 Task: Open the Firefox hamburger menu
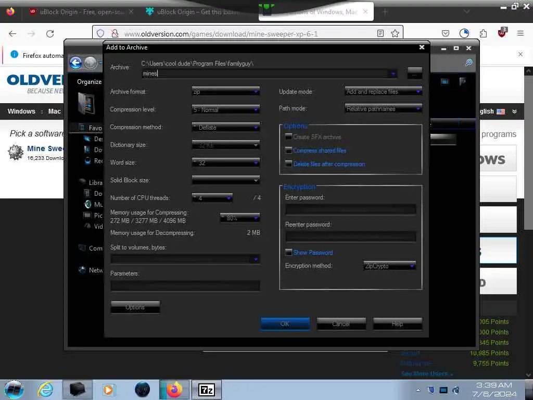(521, 33)
